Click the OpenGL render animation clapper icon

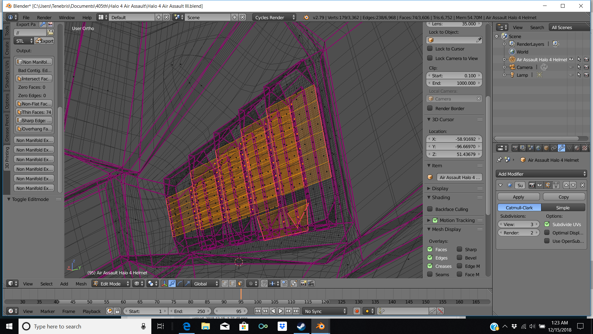point(311,284)
